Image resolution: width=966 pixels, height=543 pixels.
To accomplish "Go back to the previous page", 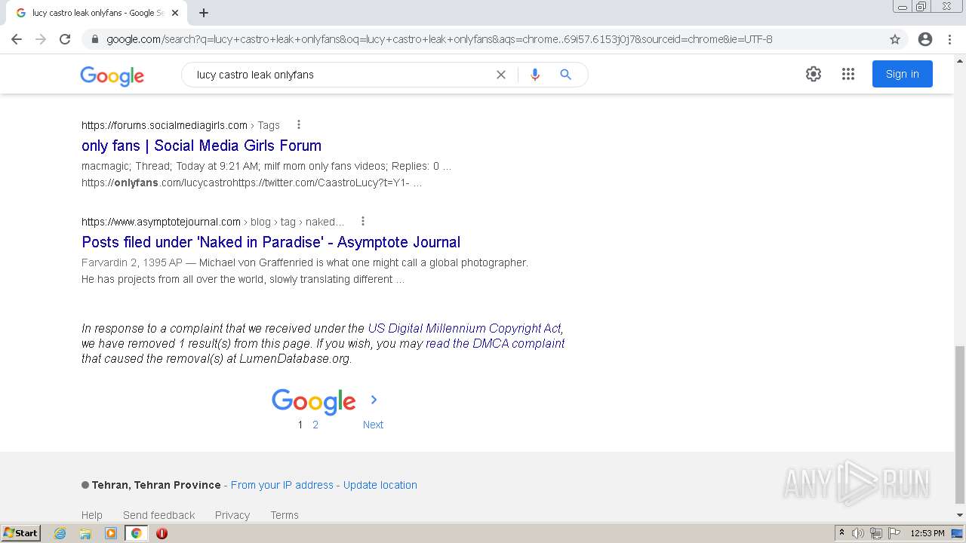I will coord(17,39).
